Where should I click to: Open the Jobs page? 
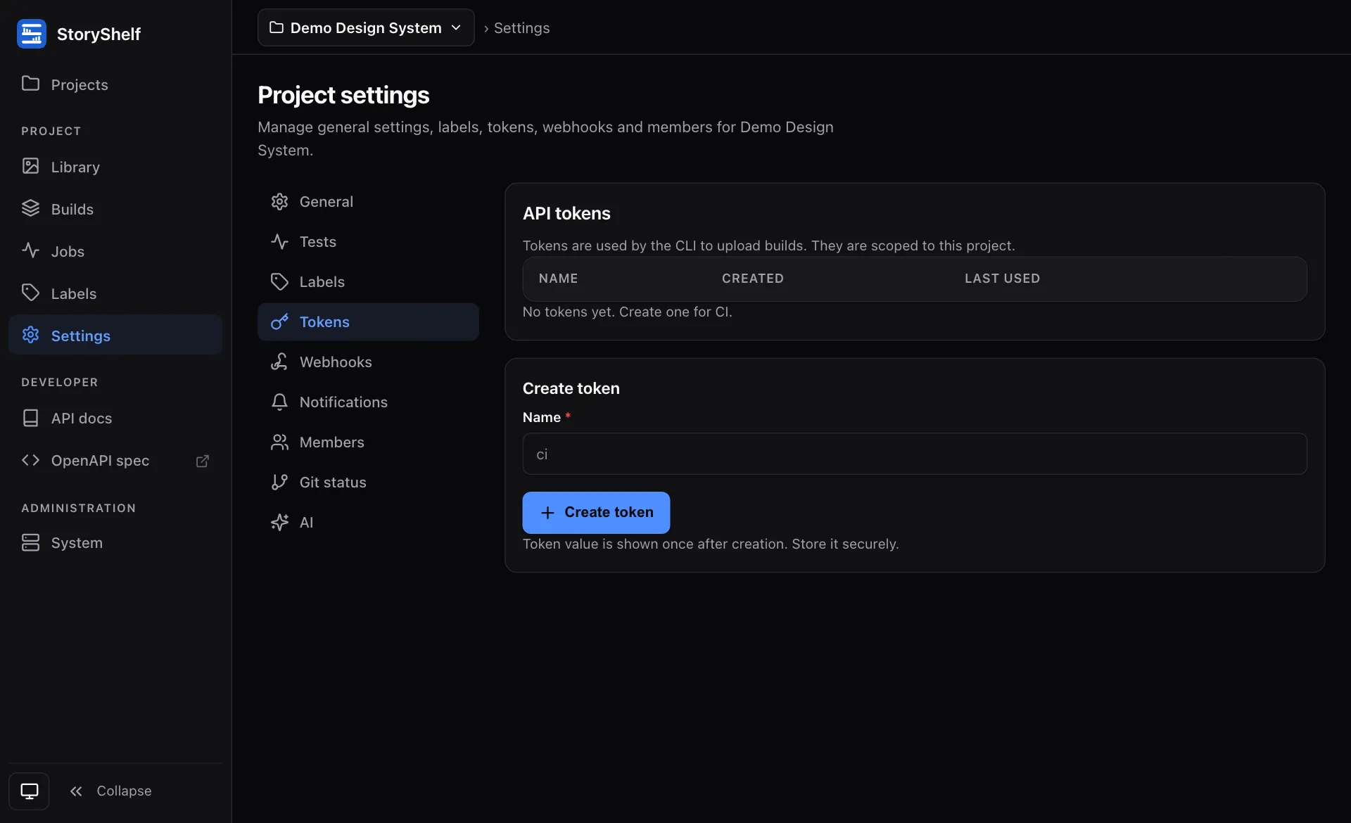pos(115,251)
